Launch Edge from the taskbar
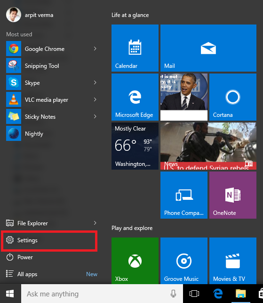The image size is (263, 303). 218,294
